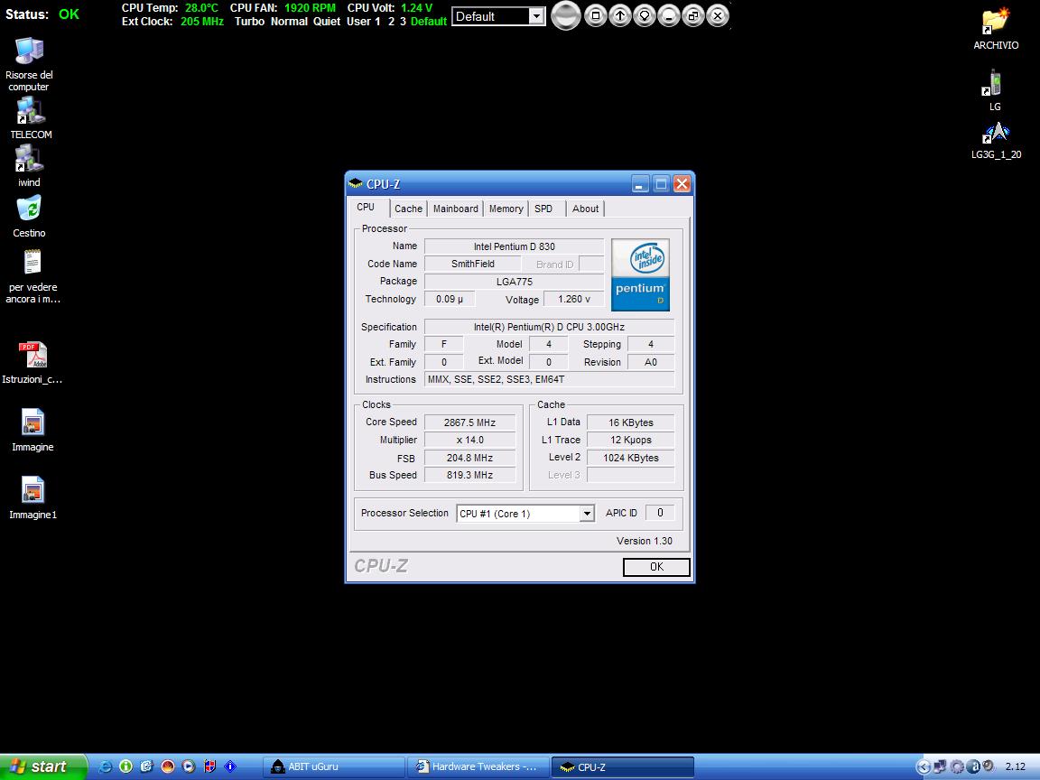Click the uGuru restore-window icon button

pos(693,15)
